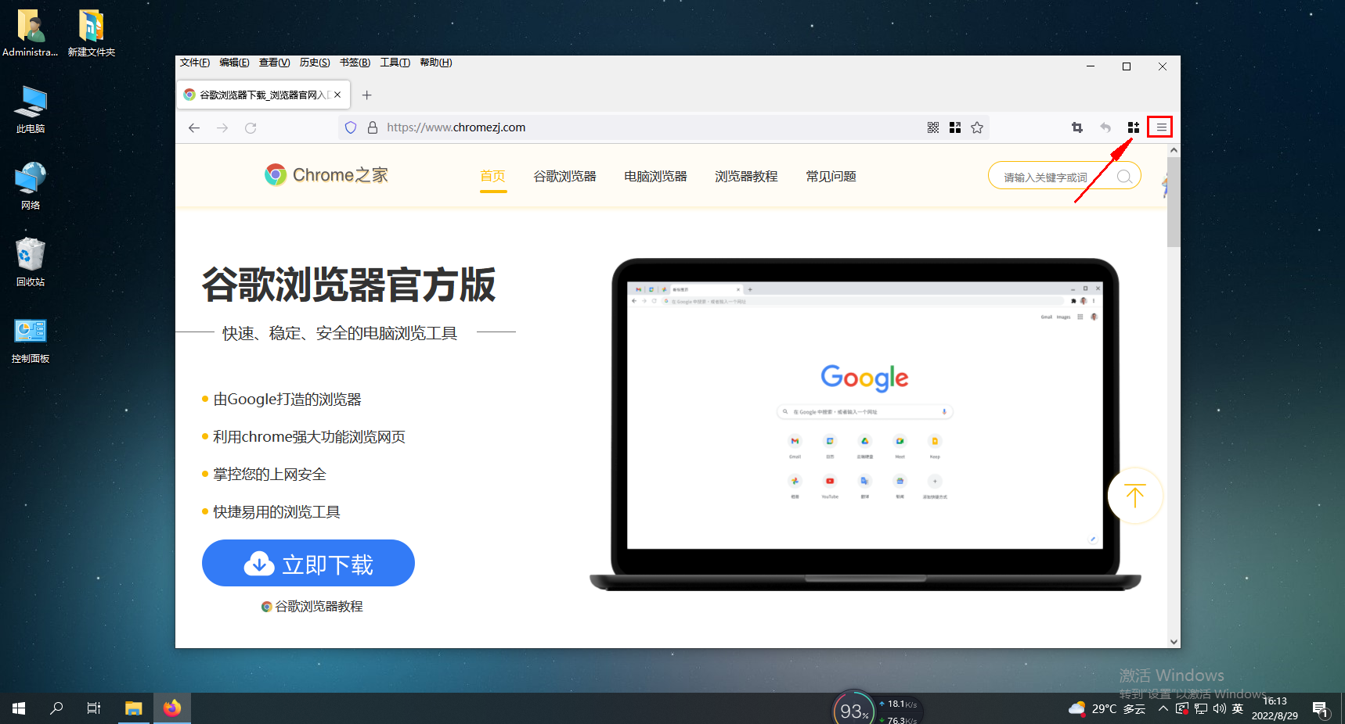Open Task View on the taskbar
Image resolution: width=1345 pixels, height=724 pixels.
pos(94,708)
